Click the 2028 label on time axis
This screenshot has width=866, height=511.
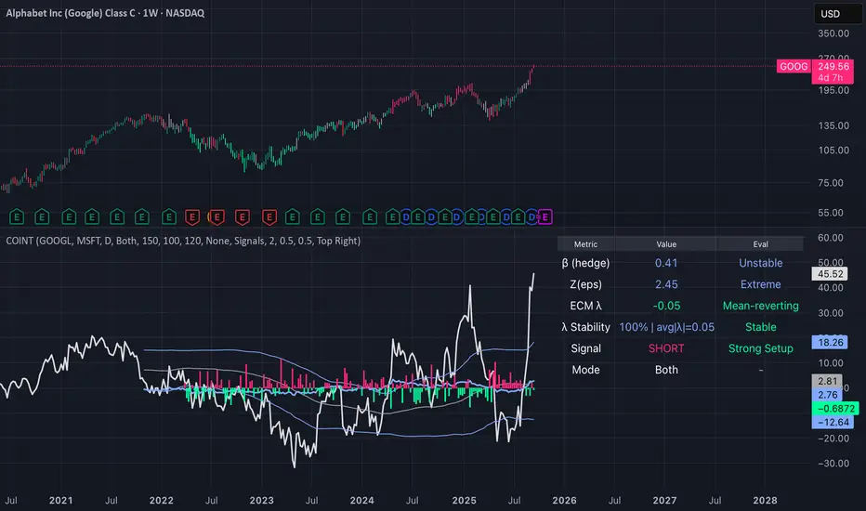coord(765,501)
